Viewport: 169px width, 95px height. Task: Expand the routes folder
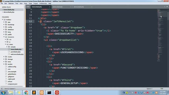click(4, 57)
